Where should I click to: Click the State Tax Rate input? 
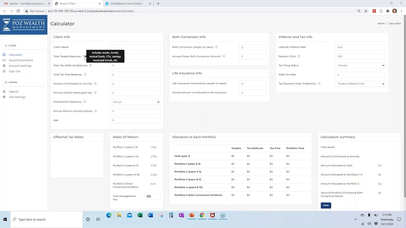[360, 75]
